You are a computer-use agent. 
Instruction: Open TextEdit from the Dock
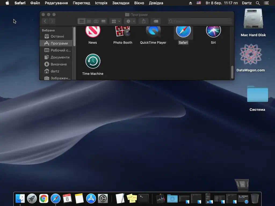(120, 198)
